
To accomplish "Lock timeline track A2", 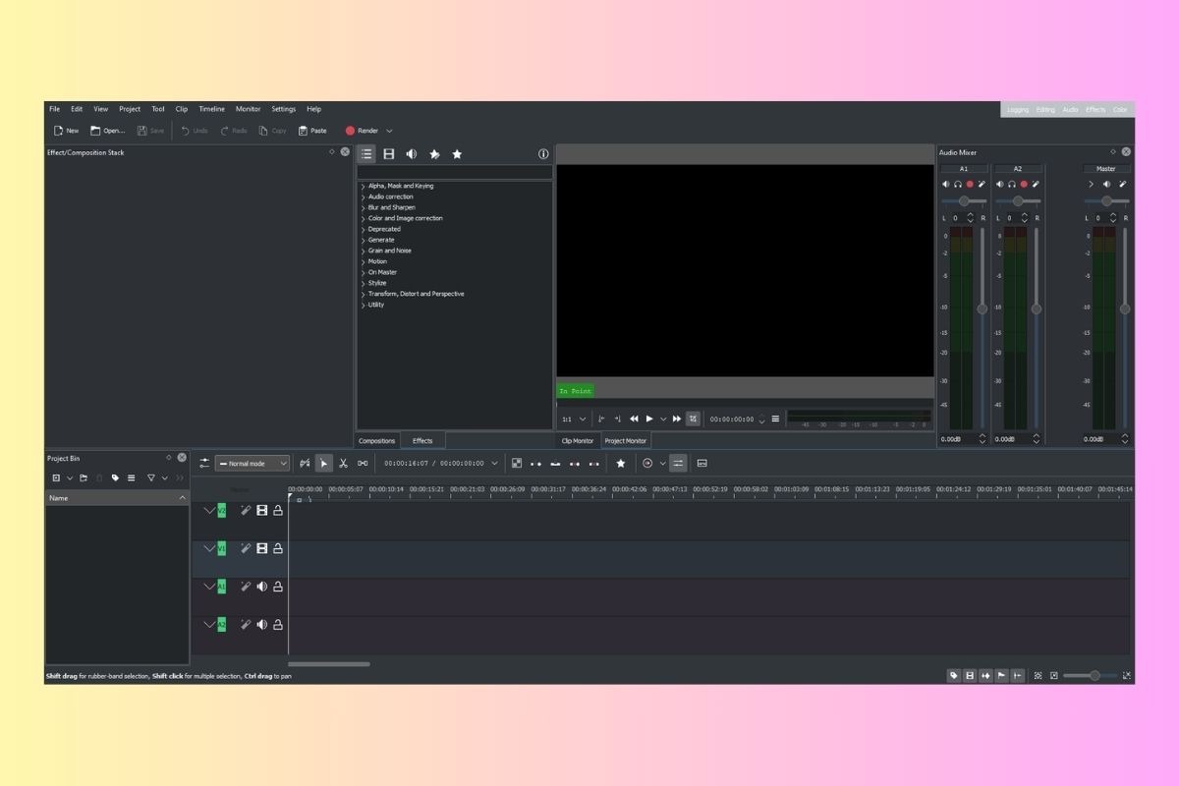I will [x=278, y=624].
